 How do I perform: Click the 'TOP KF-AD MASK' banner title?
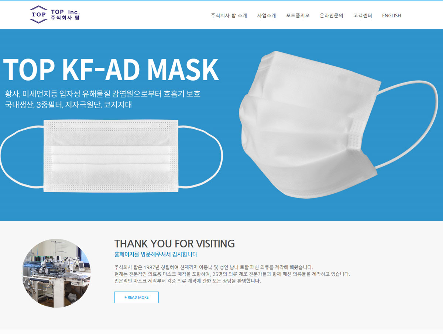click(111, 69)
